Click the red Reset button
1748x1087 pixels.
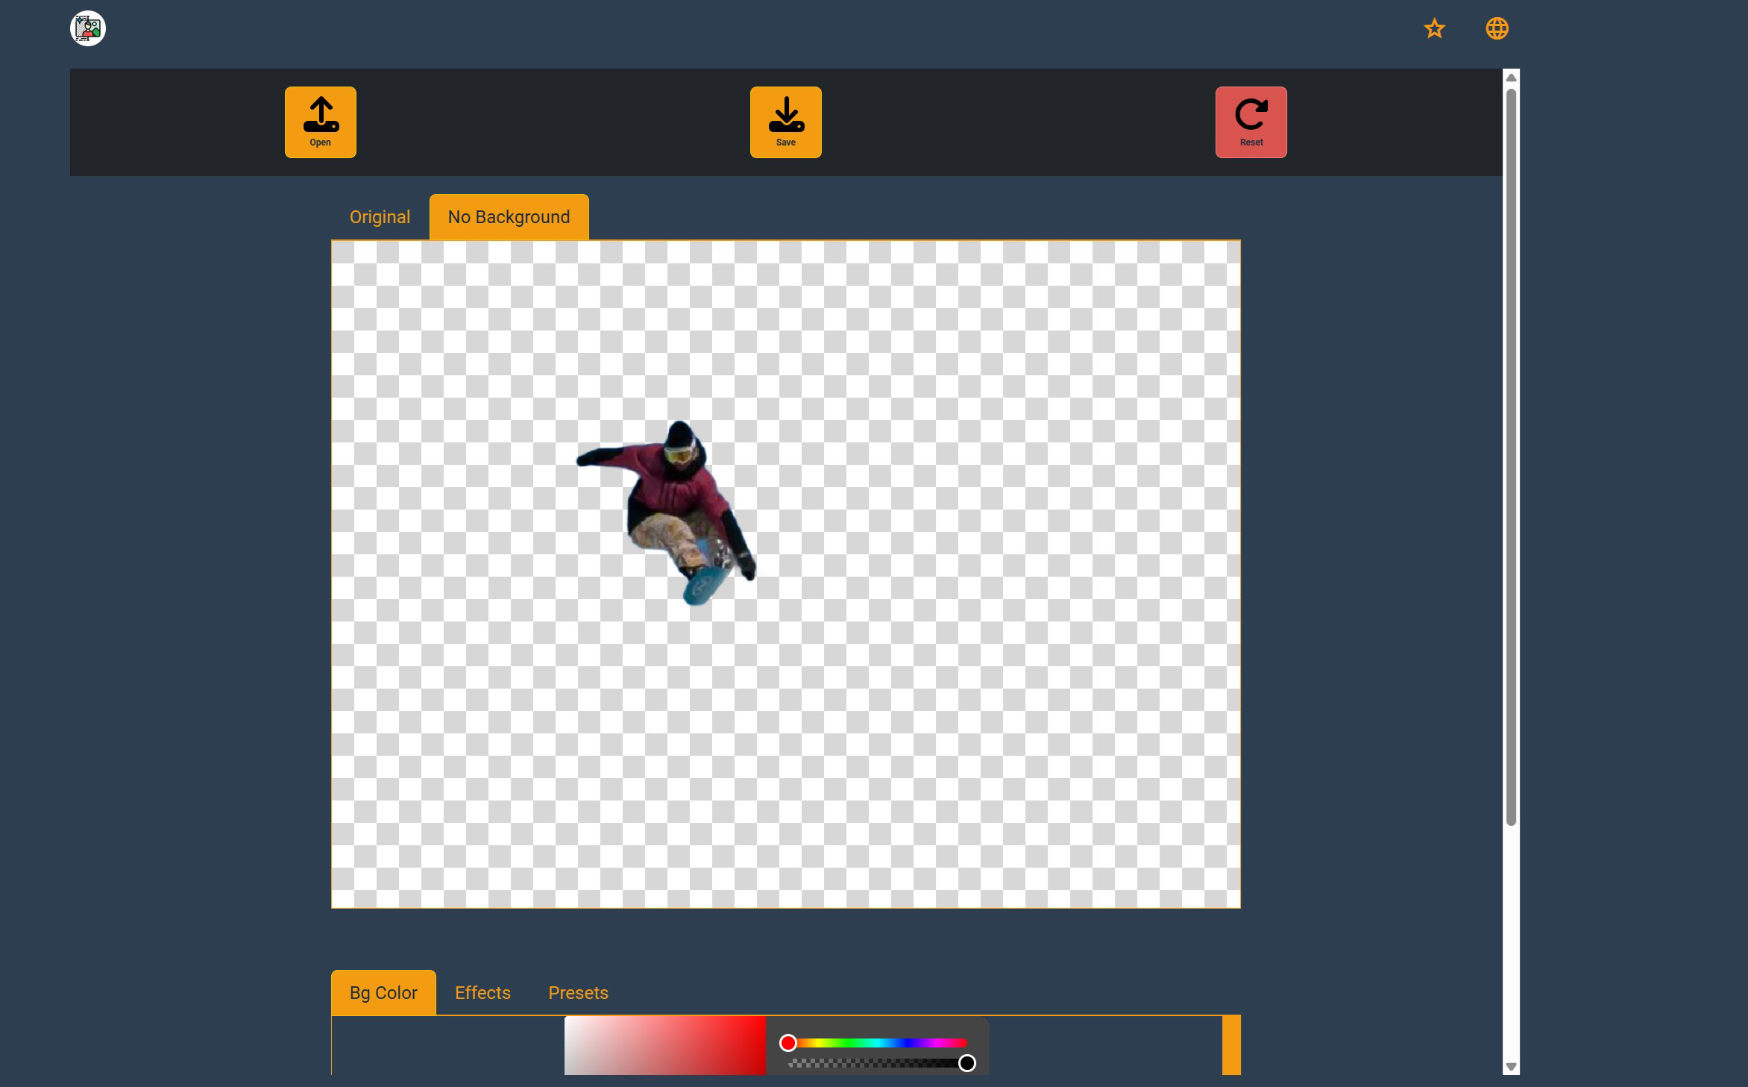click(1251, 122)
